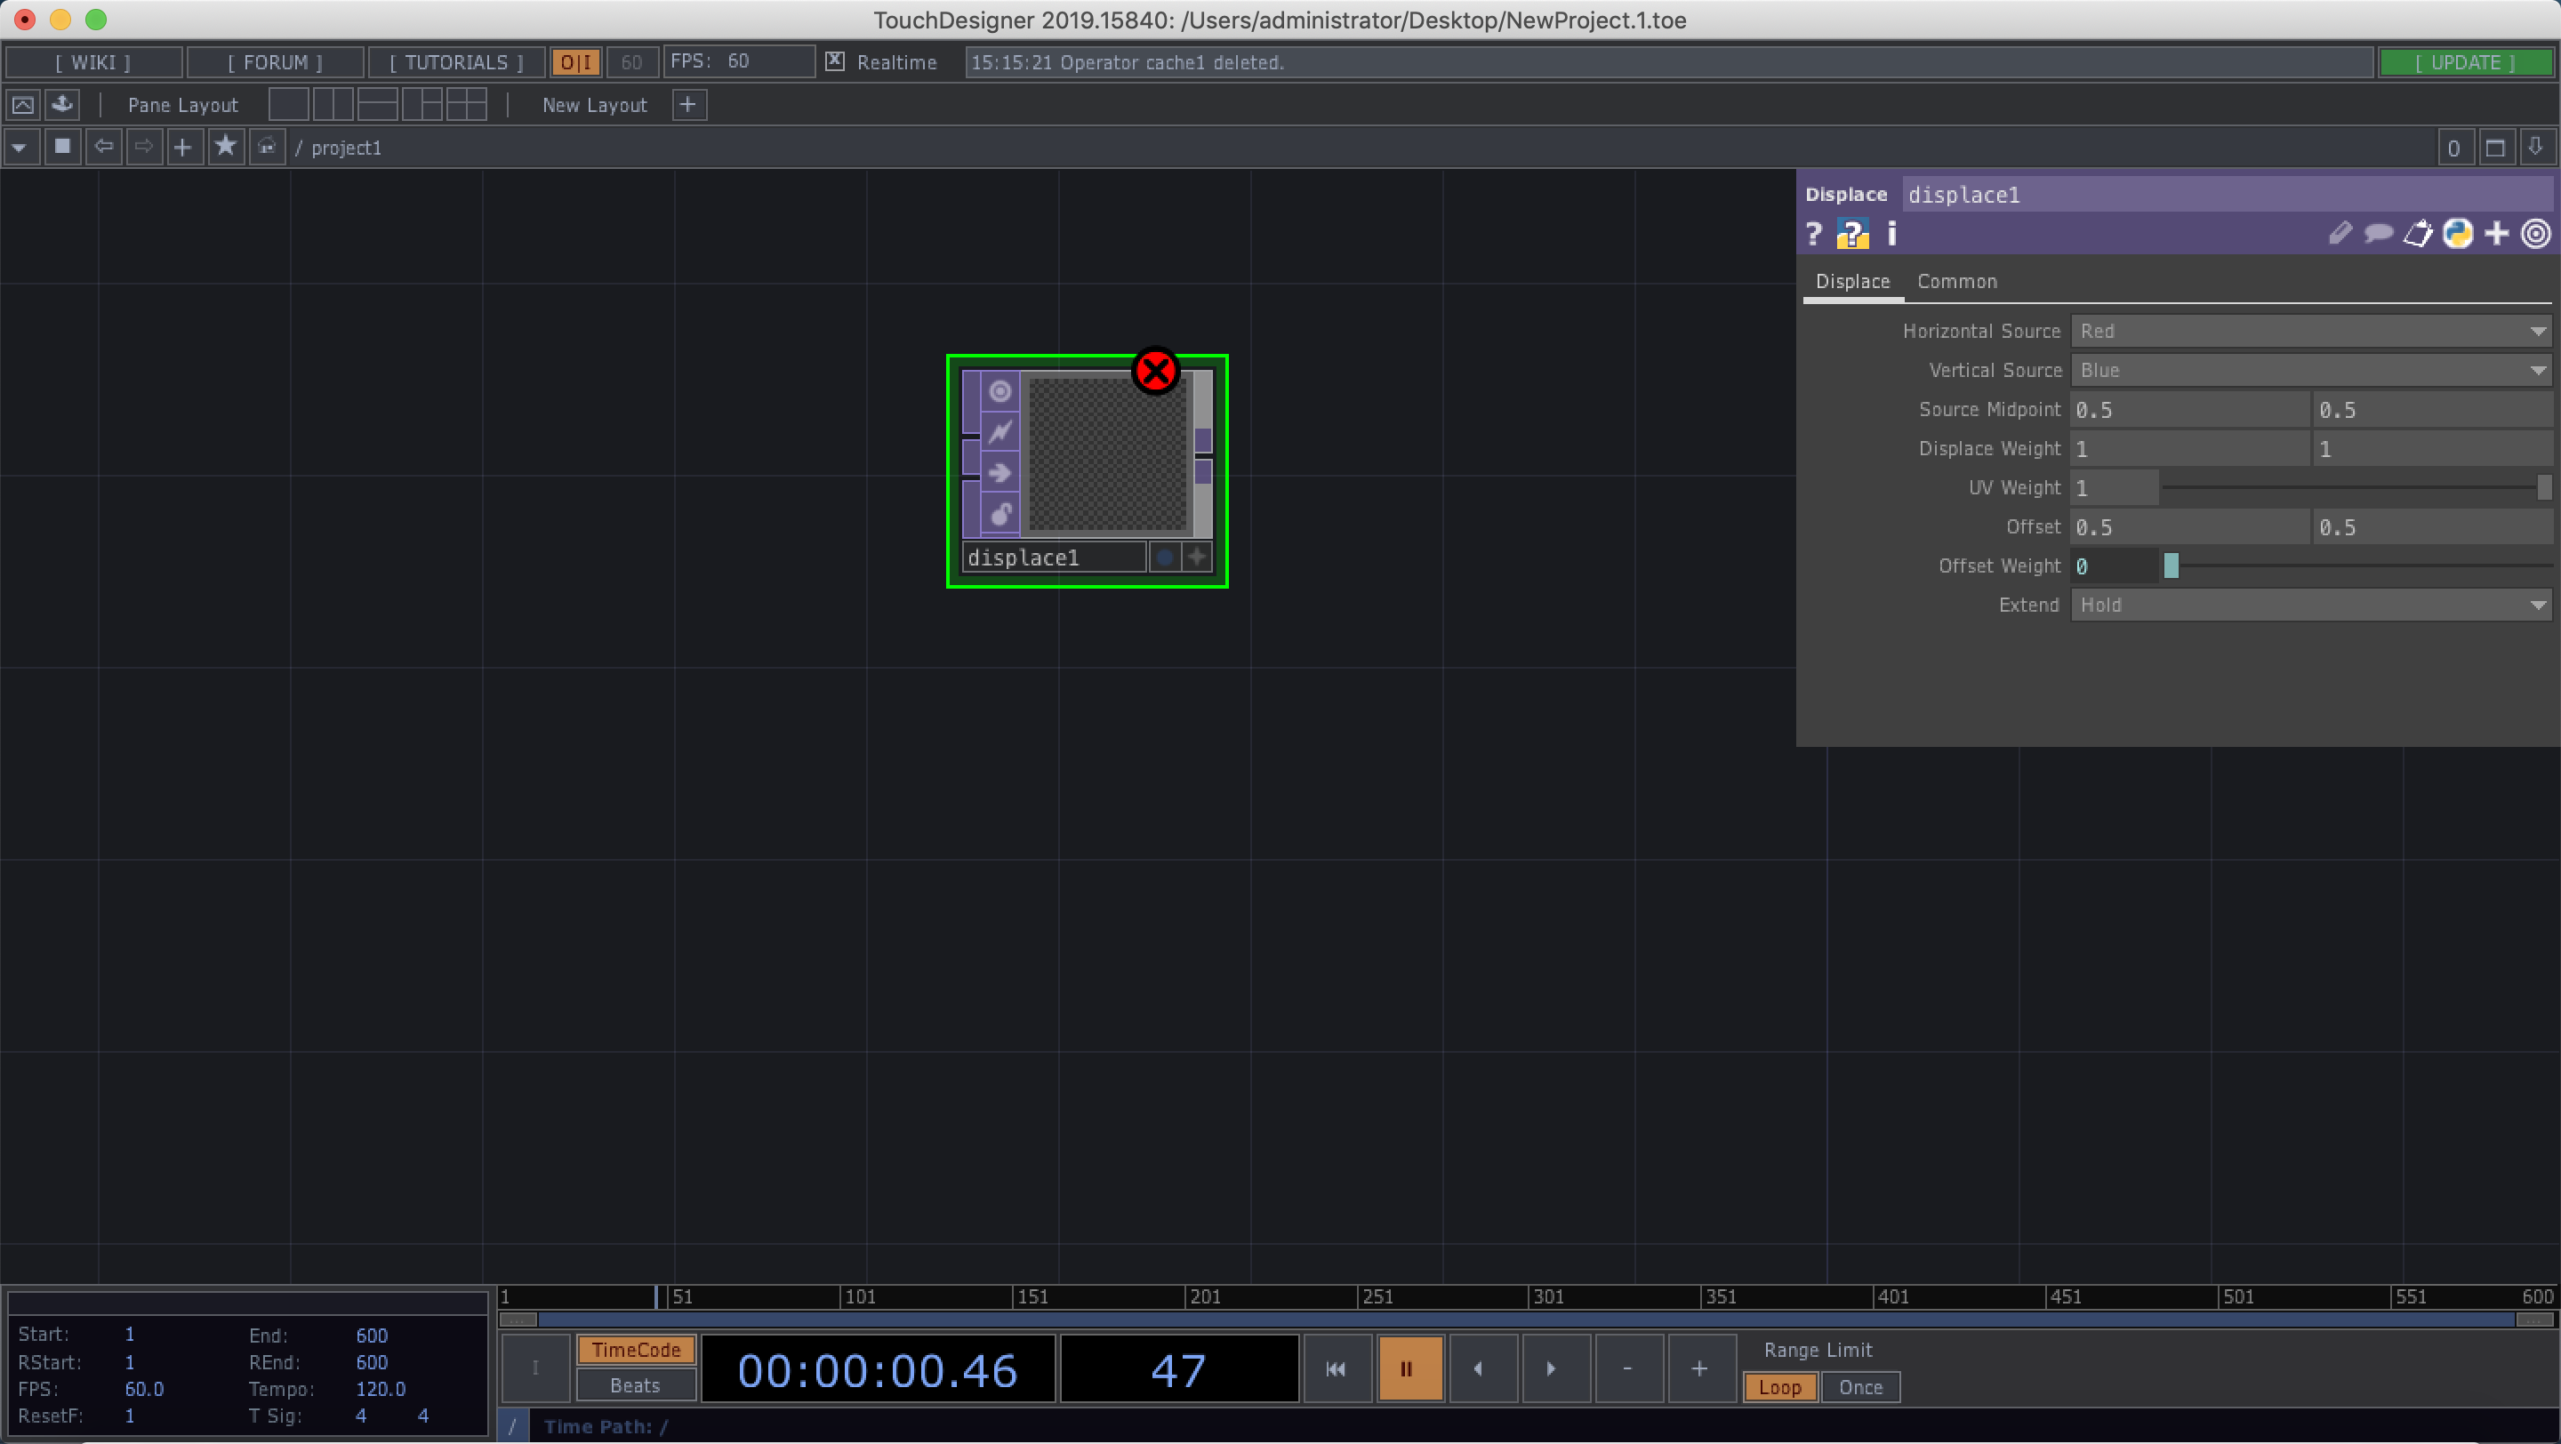Click the bypass flag on displace1 node
Image resolution: width=2561 pixels, height=1444 pixels.
point(1000,432)
